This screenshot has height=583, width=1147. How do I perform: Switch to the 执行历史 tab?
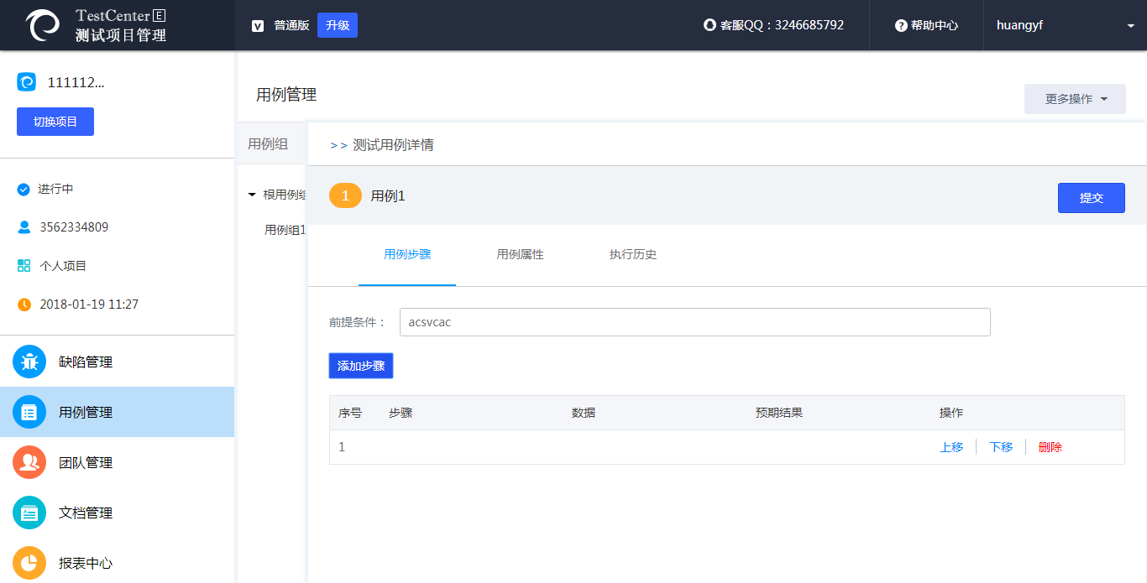click(632, 254)
